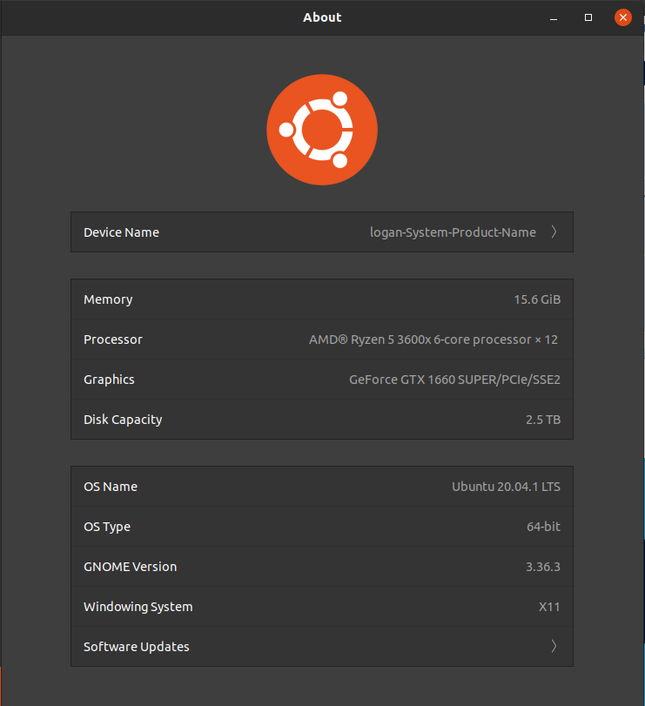Click the GNOME Version label
This screenshot has width=645, height=706.
pos(130,567)
